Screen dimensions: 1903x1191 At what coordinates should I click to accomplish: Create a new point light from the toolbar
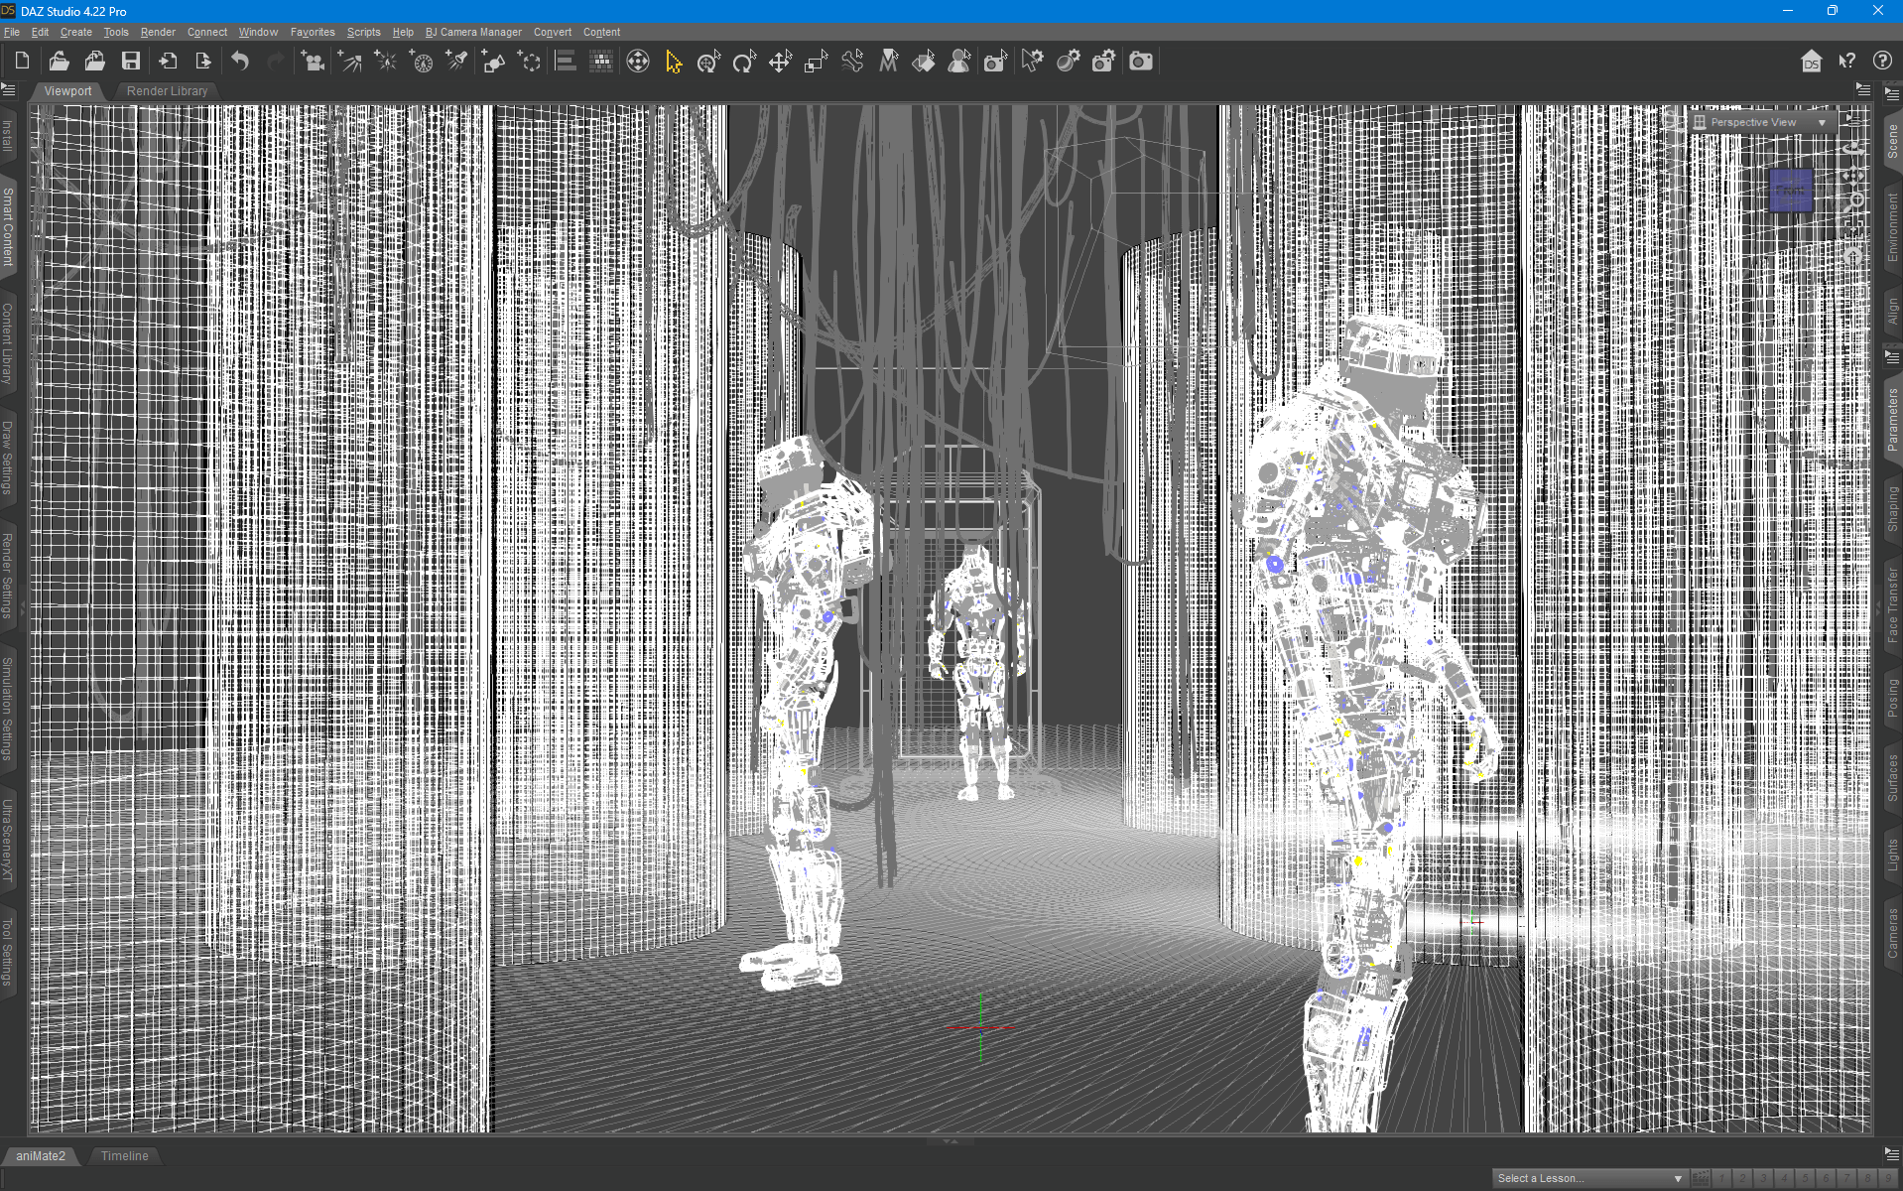385,62
